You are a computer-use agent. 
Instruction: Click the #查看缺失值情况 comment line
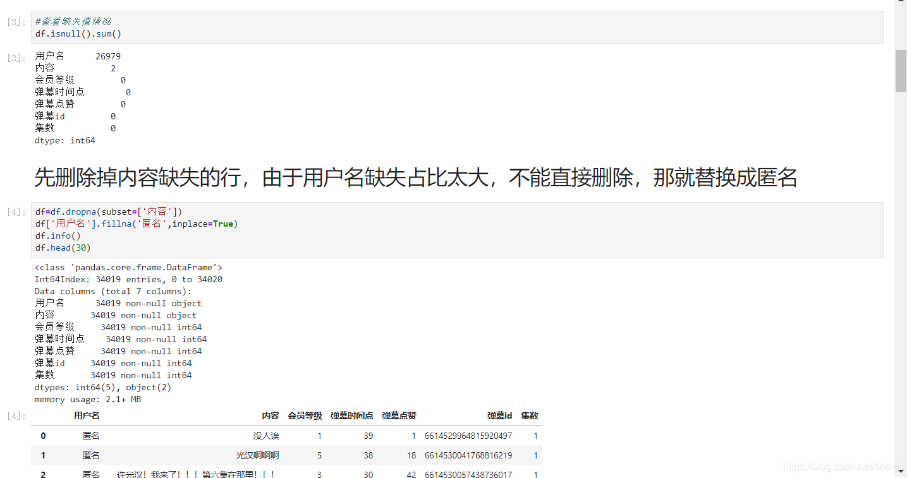click(x=73, y=21)
